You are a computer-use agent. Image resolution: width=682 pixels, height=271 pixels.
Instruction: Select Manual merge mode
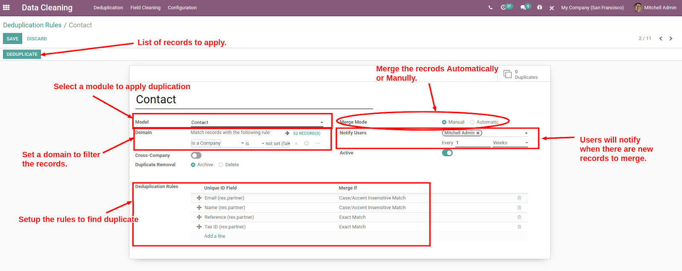click(444, 122)
